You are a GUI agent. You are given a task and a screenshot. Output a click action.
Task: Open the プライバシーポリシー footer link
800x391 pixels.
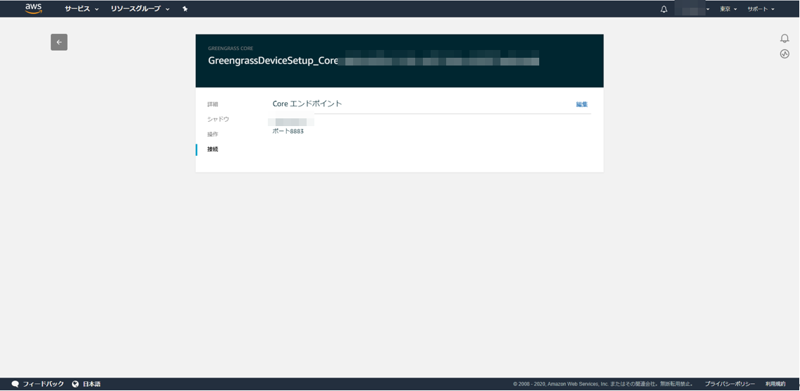click(730, 384)
